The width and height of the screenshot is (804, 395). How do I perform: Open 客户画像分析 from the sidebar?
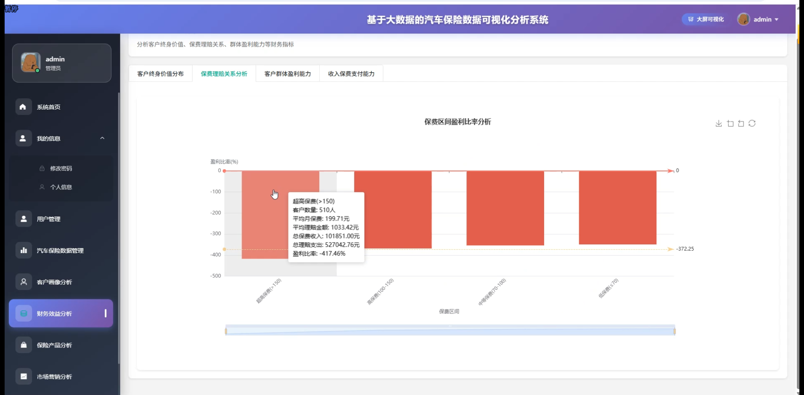click(x=61, y=282)
